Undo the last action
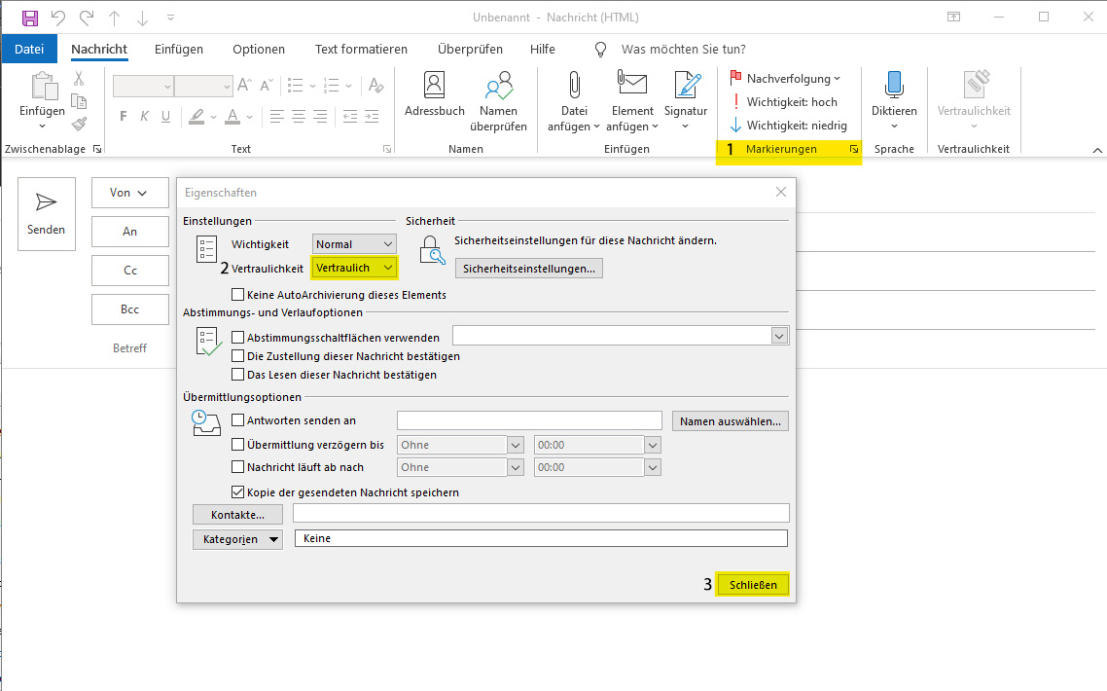This screenshot has width=1107, height=691. pos(58,18)
